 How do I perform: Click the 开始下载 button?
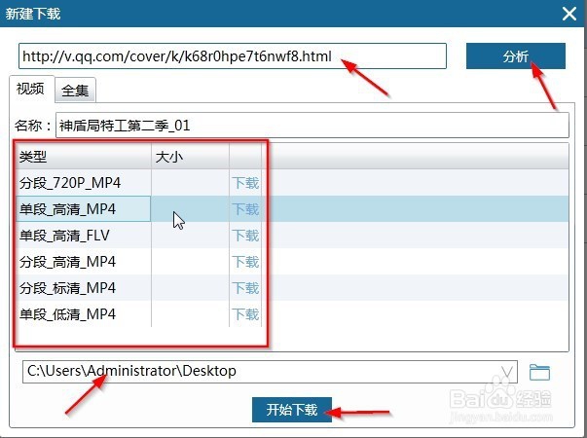coord(292,410)
